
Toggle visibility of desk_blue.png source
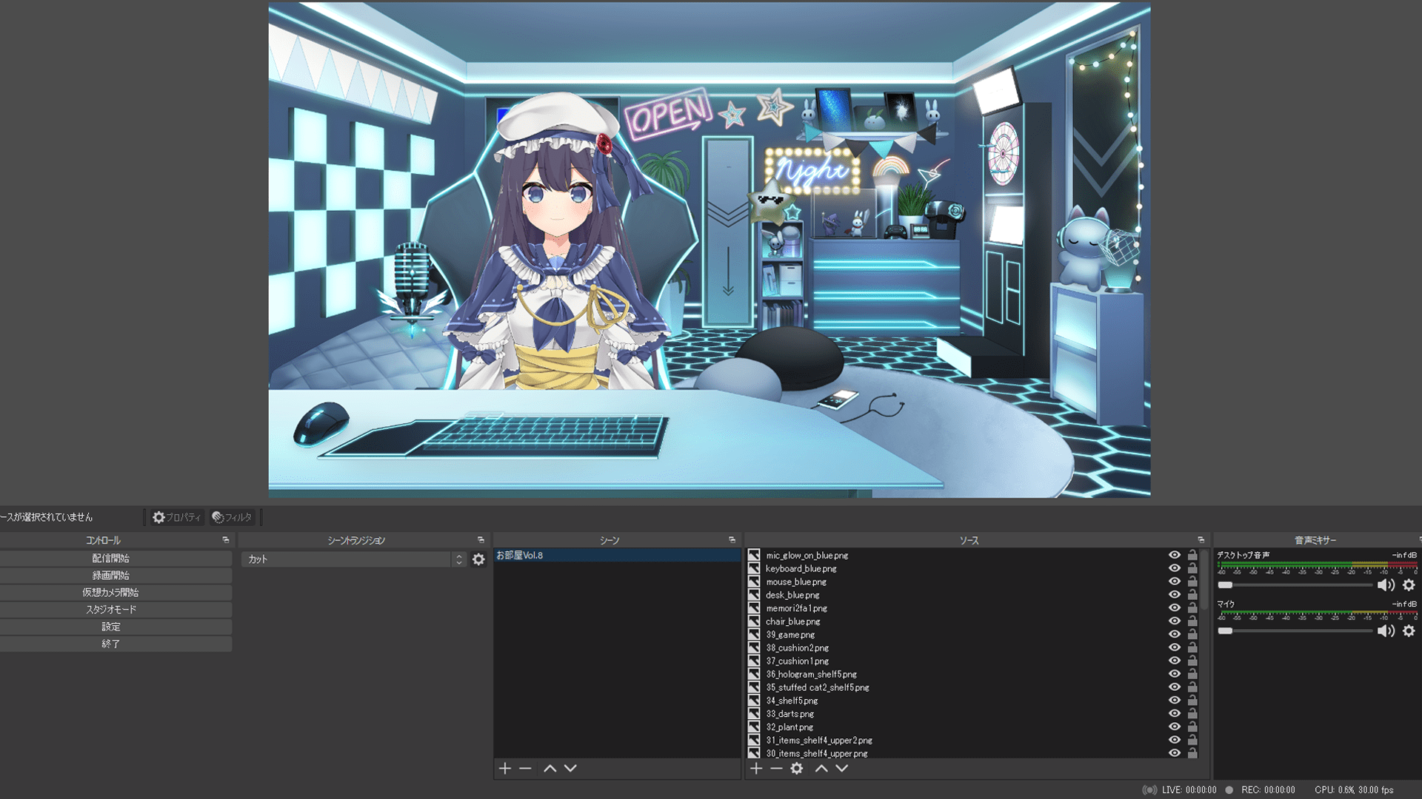point(1175,595)
